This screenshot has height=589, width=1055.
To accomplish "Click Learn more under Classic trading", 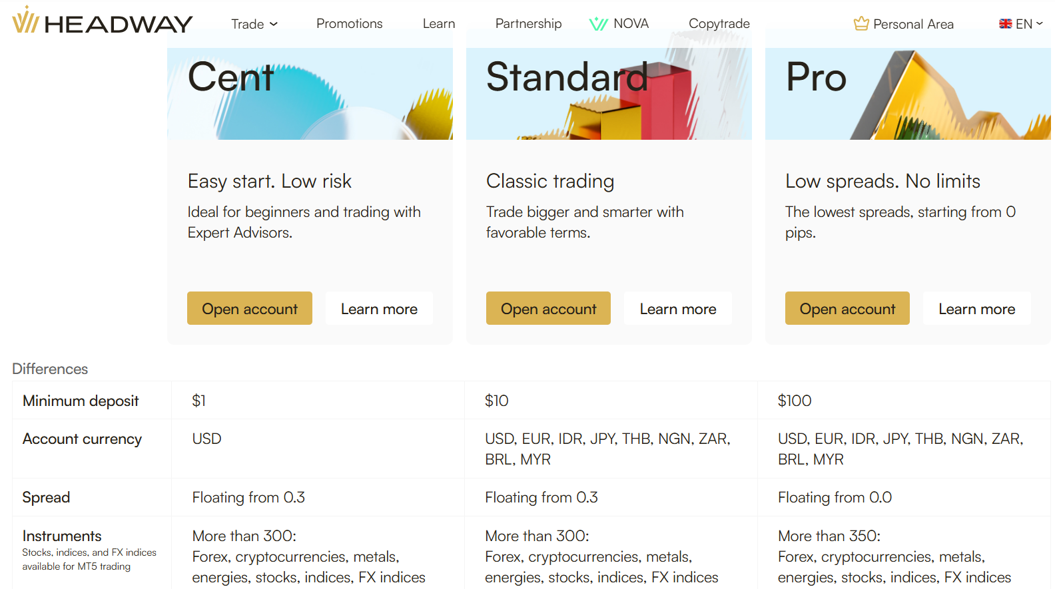I will 677,309.
